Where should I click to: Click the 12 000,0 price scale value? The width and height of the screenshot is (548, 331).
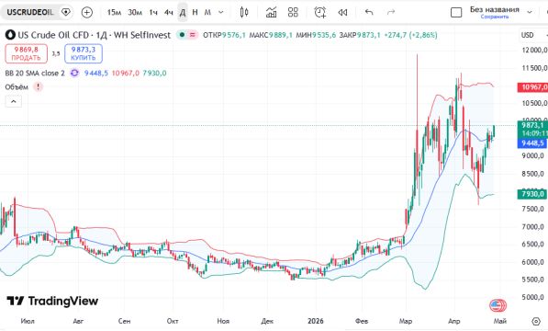[535, 50]
